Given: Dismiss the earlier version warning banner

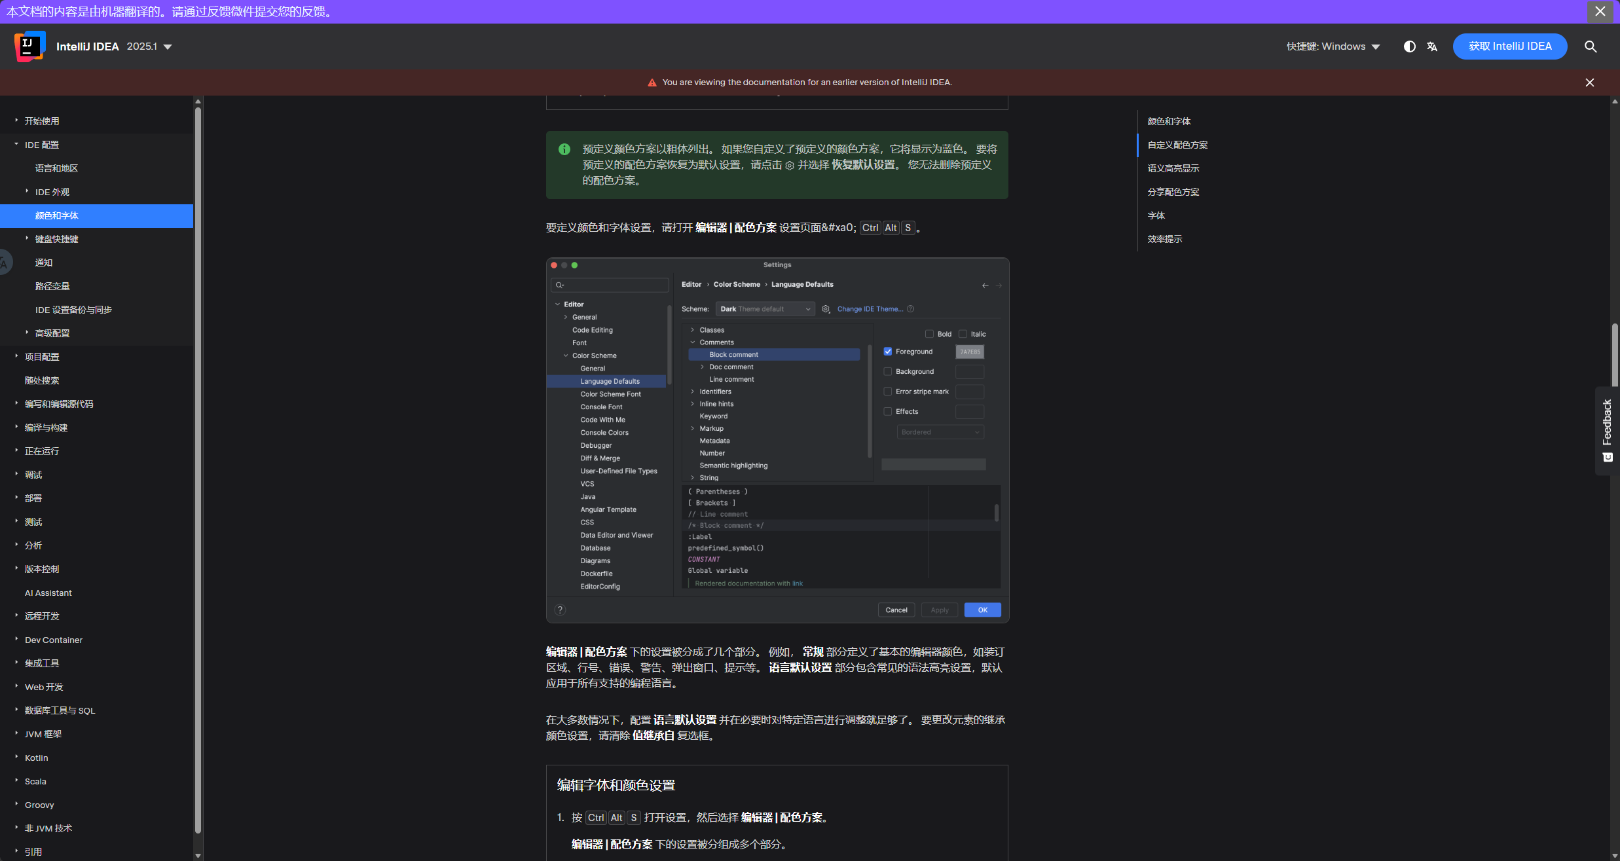Looking at the screenshot, I should [x=1590, y=82].
